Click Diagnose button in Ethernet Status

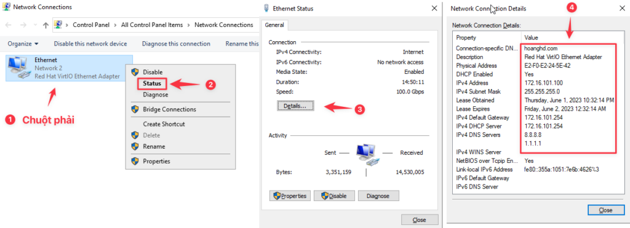378,196
